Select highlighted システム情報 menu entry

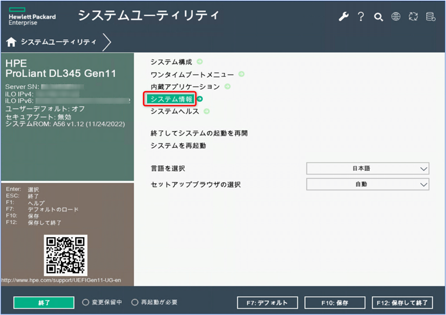tap(171, 99)
